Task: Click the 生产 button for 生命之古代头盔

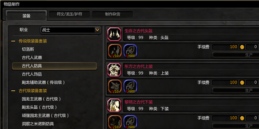Action: click(x=236, y=55)
